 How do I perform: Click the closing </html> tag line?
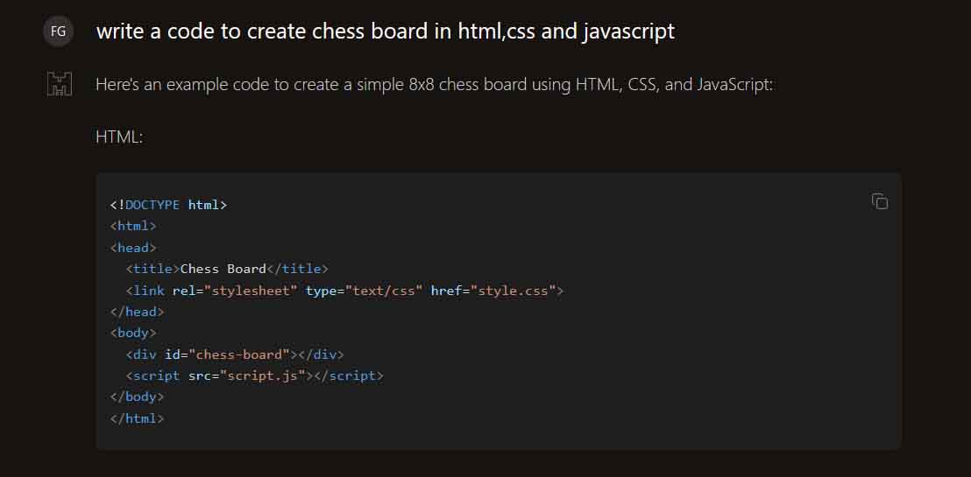137,419
